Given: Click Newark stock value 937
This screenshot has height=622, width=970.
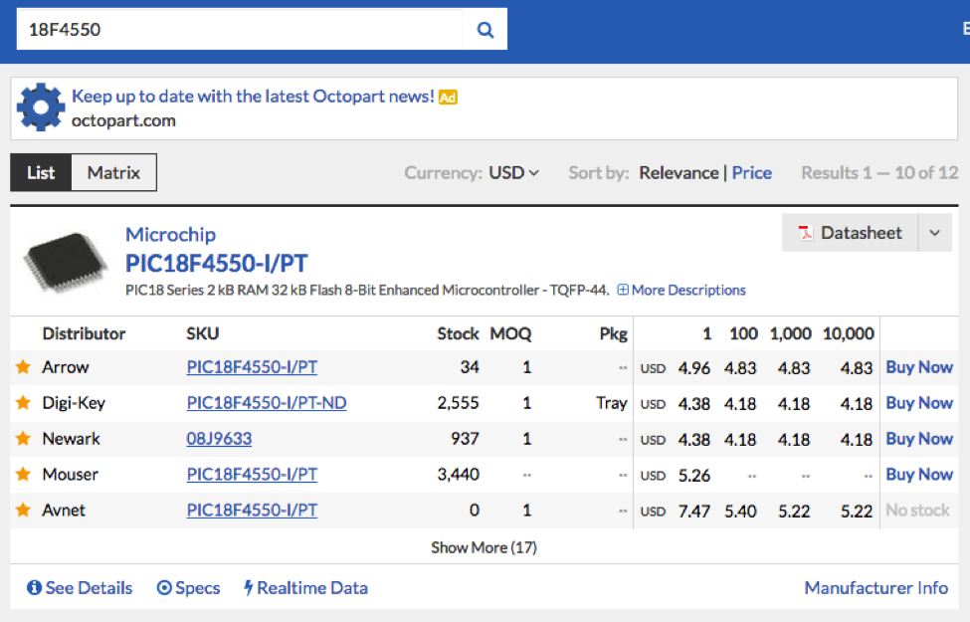Looking at the screenshot, I should [x=465, y=439].
